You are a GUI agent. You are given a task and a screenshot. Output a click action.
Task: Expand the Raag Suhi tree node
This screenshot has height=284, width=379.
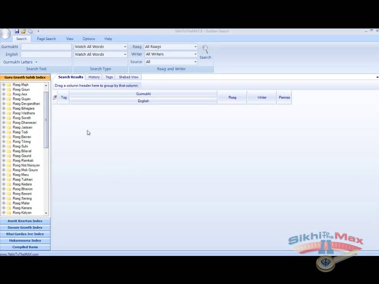pos(4,146)
